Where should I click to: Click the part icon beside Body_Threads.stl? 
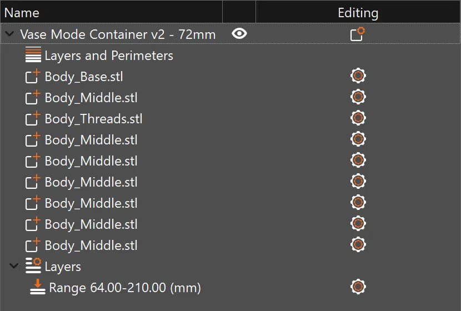coord(33,119)
